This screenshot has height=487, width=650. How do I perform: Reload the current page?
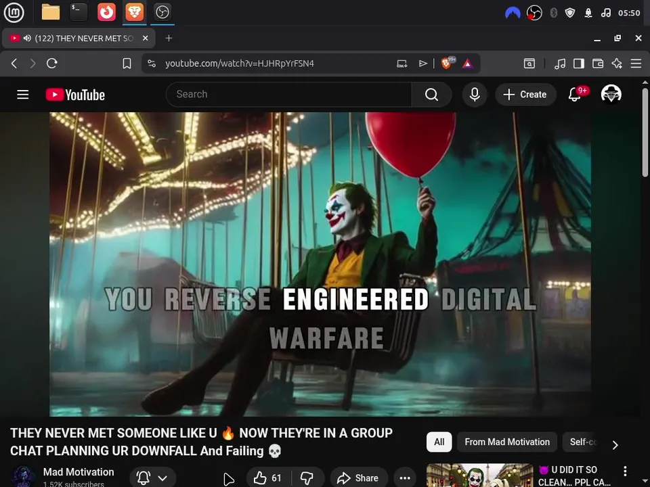pyautogui.click(x=52, y=64)
